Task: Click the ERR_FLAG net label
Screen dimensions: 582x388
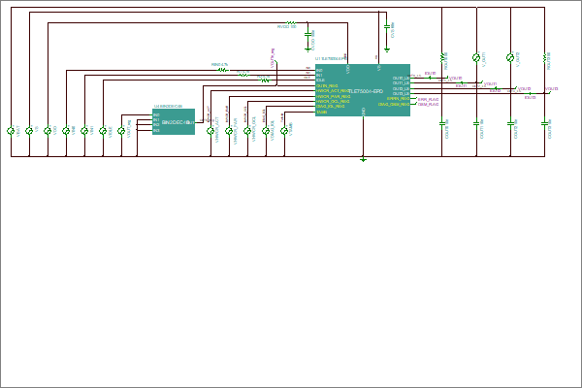Action: click(x=429, y=100)
